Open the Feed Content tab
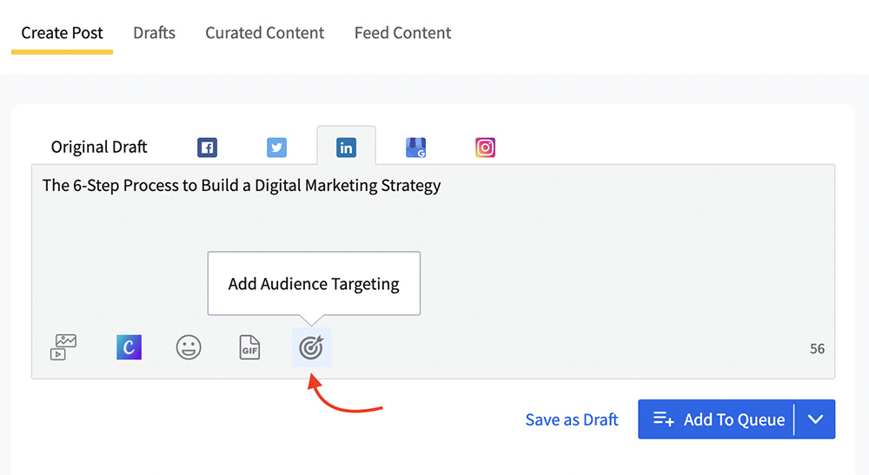This screenshot has width=869, height=475. [x=402, y=33]
